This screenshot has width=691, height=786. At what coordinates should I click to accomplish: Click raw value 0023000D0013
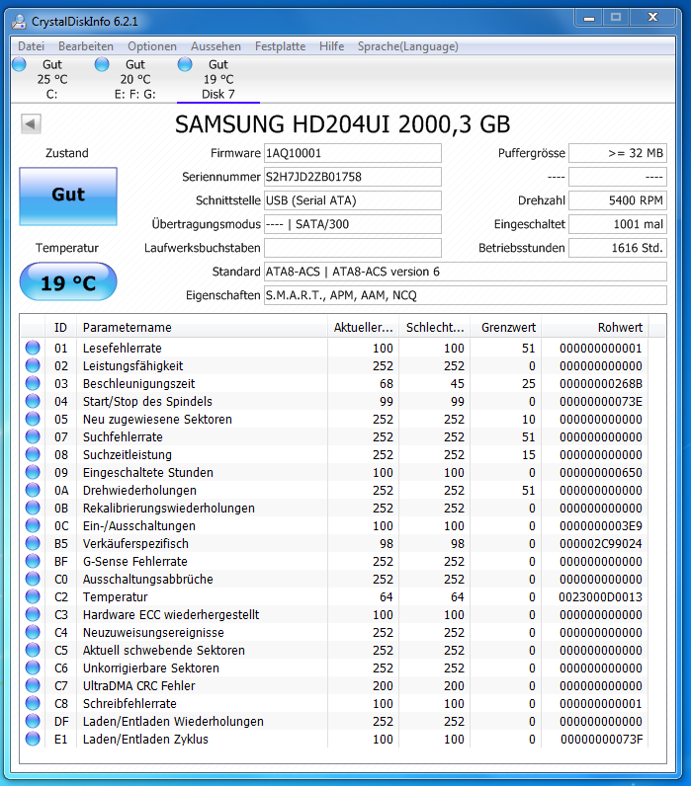tap(601, 597)
